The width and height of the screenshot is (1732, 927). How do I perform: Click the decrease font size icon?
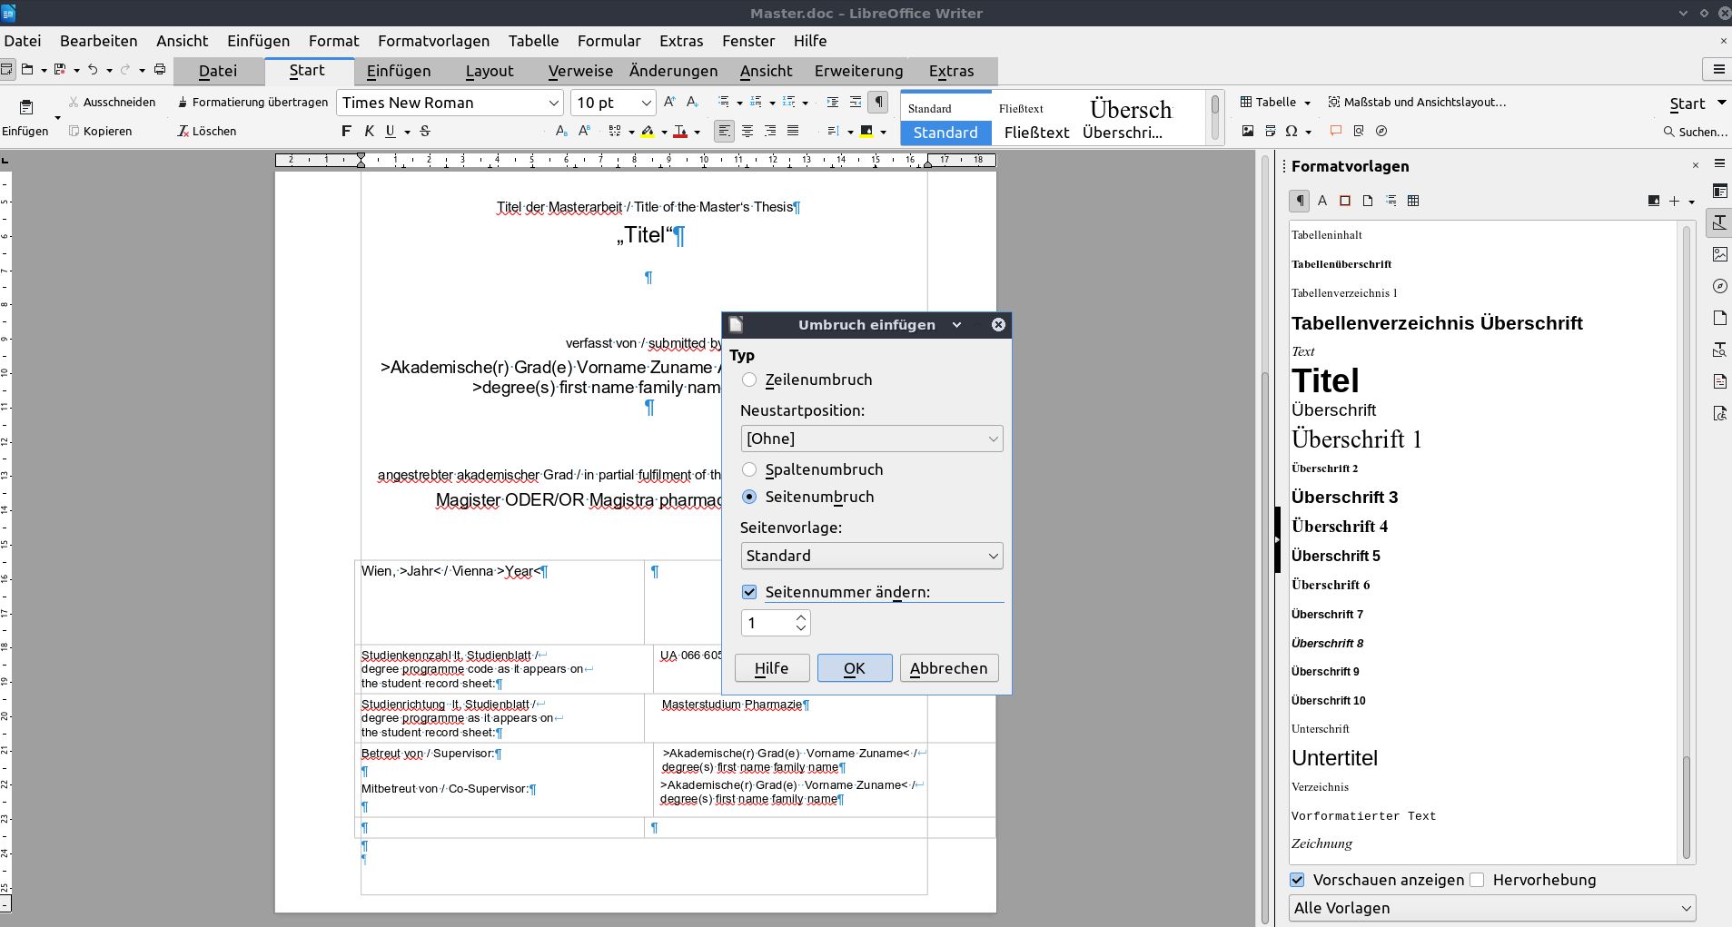pyautogui.click(x=692, y=103)
